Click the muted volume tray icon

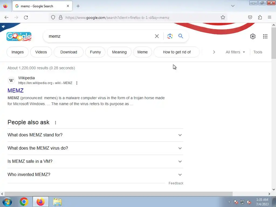tap(249, 202)
